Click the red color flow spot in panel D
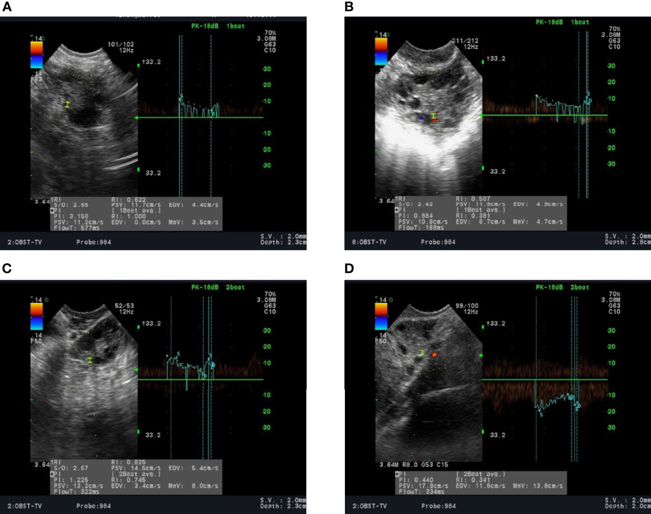This screenshot has height=514, width=651. (x=434, y=355)
